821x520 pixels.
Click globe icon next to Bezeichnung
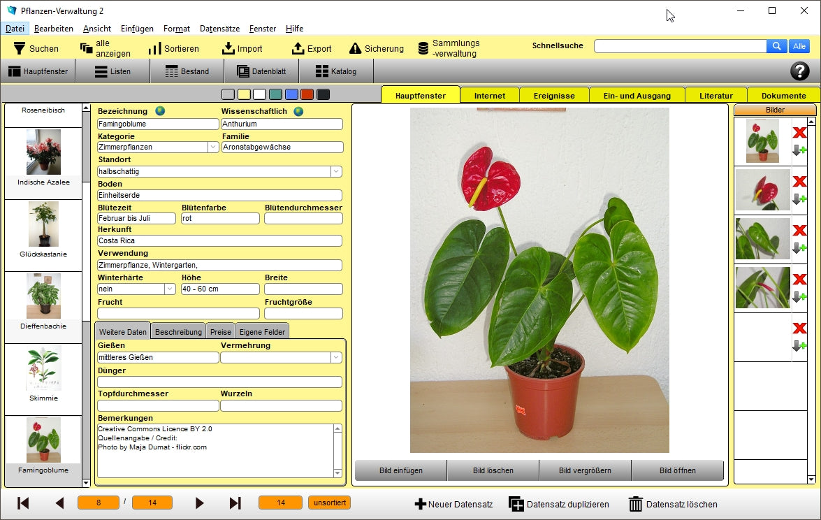(160, 111)
